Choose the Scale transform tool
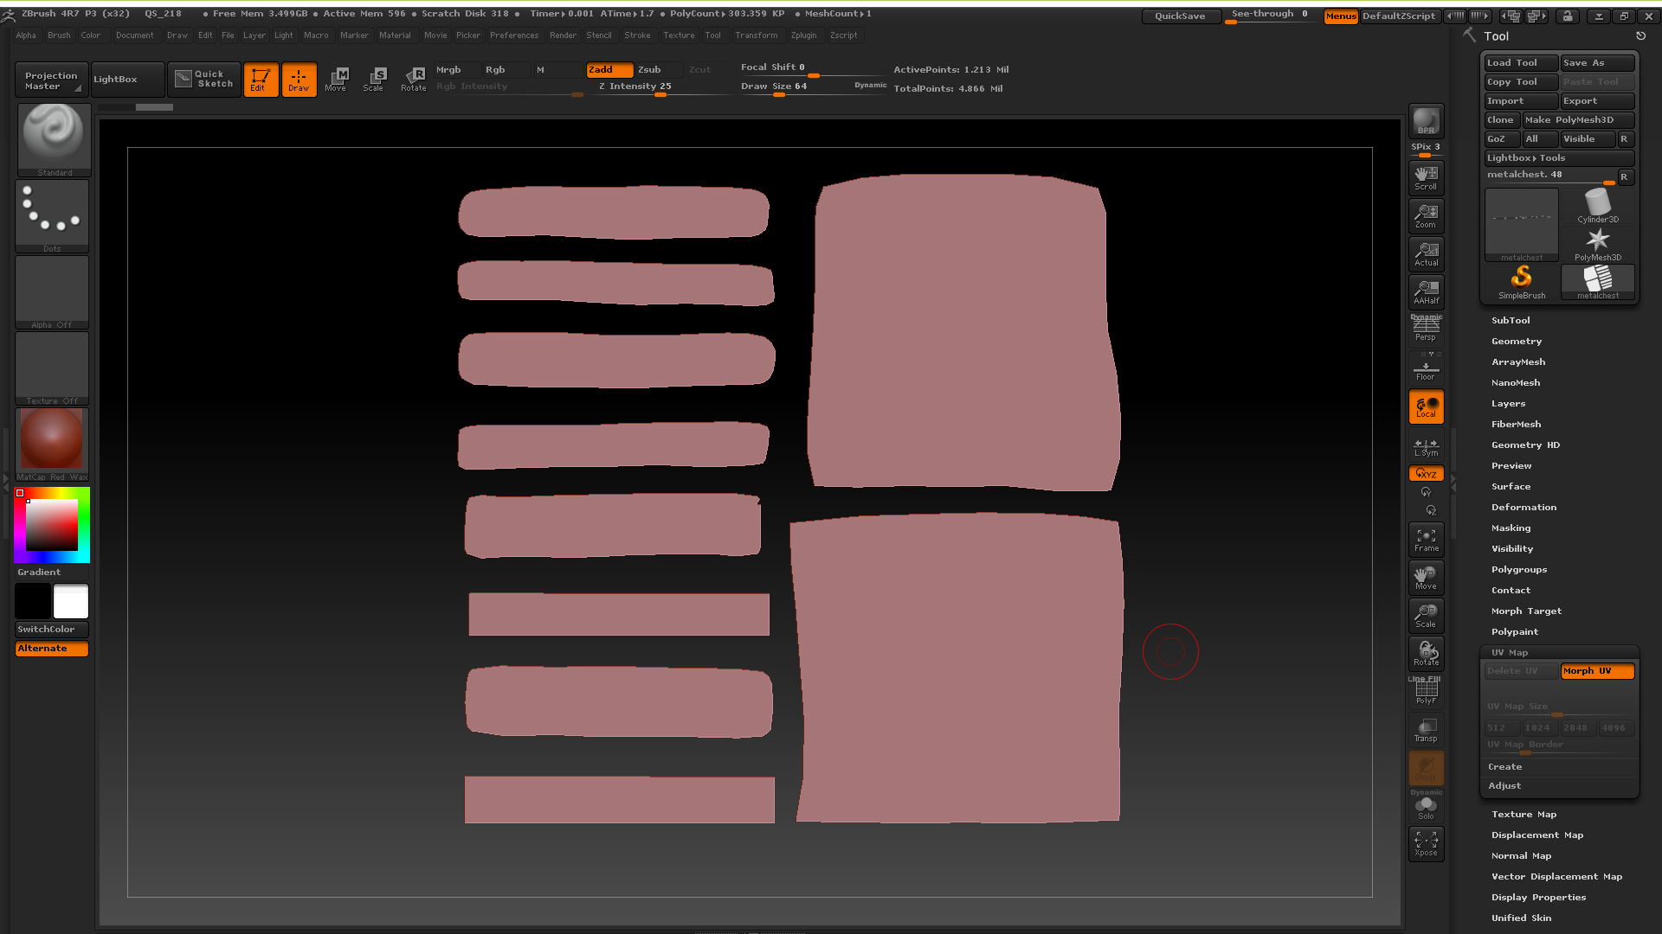 click(x=374, y=79)
